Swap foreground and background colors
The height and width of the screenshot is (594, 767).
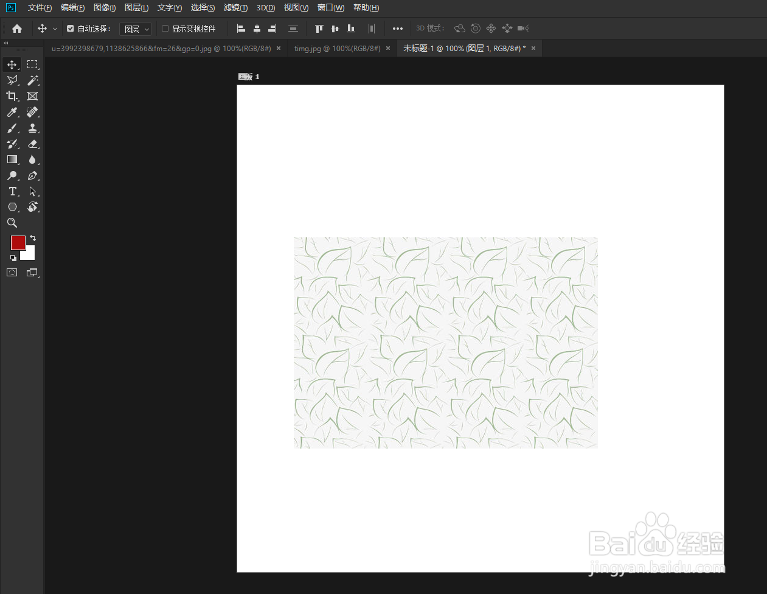tap(33, 238)
